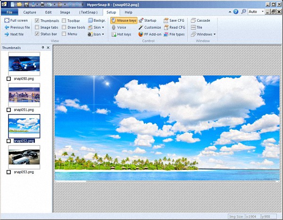Open the Auto zoom combo box
Image resolution: width=283 pixels, height=220 pixels.
point(255,11)
